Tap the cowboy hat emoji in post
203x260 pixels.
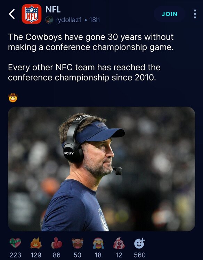tap(13, 98)
